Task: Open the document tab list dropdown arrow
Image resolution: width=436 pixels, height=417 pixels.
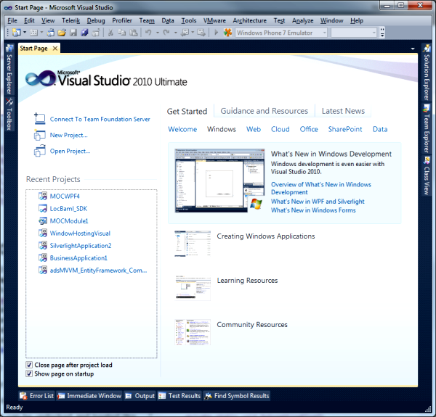Action: click(413, 49)
